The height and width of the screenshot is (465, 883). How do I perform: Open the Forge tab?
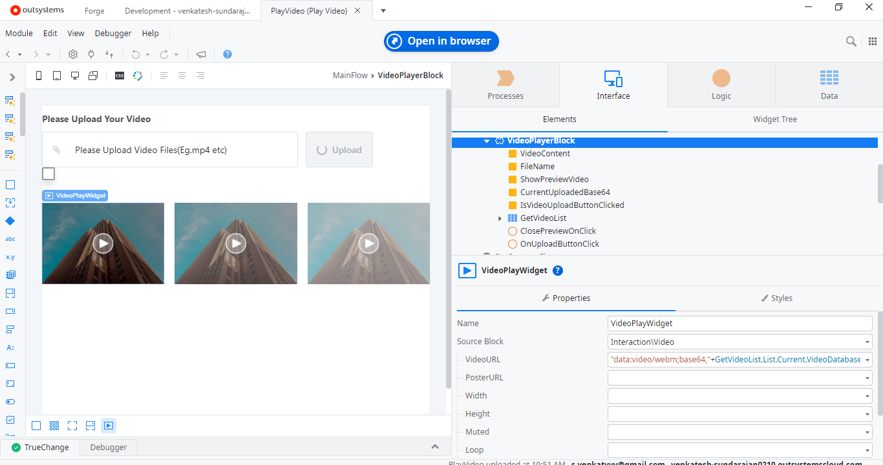[x=94, y=11]
